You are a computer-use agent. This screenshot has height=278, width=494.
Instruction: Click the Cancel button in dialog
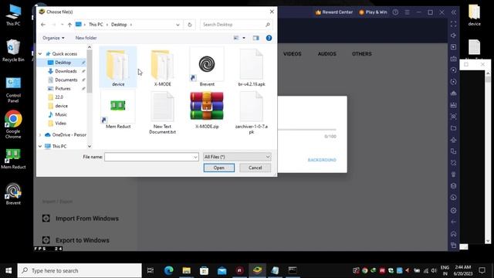(255, 168)
